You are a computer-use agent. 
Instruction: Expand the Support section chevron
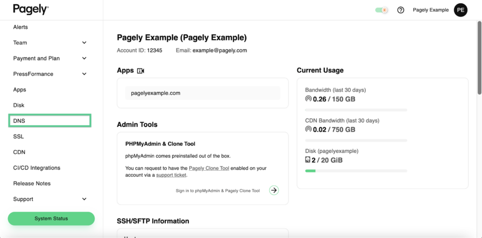[x=84, y=199]
